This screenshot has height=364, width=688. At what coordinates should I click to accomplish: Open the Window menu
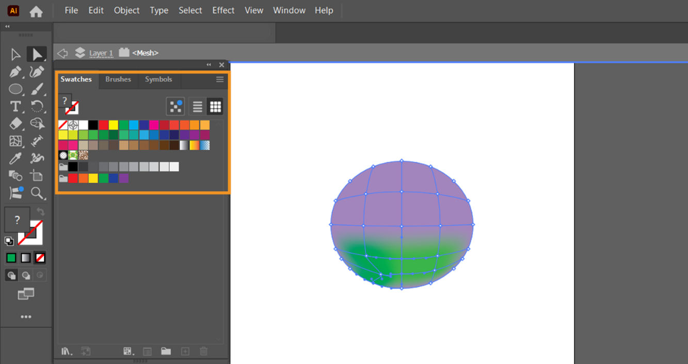(x=289, y=10)
